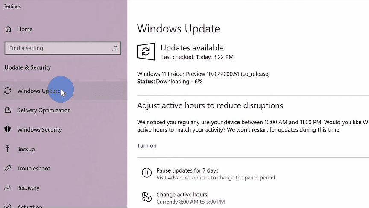
Task: Focus the Find a setting field
Action: (x=63, y=48)
